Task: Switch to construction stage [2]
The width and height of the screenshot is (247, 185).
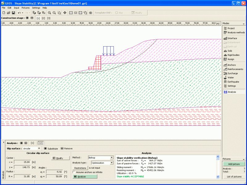Action: click(x=44, y=18)
